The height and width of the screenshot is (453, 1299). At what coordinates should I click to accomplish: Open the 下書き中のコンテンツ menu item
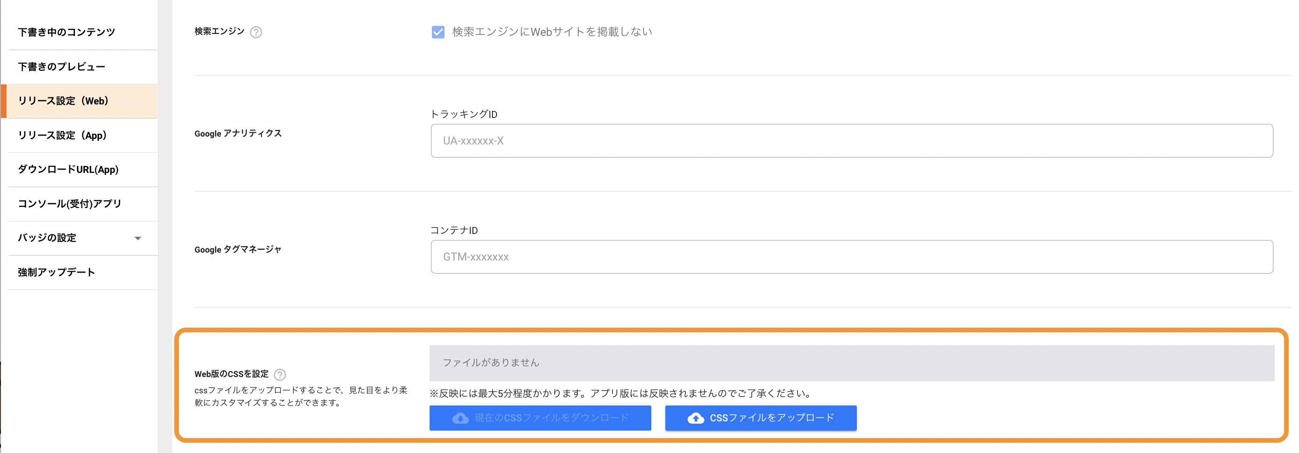point(83,32)
